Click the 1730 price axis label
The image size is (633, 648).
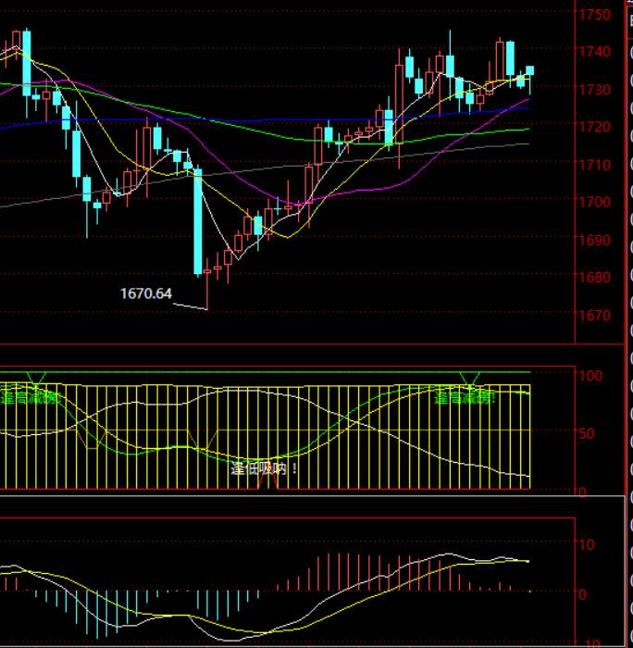click(x=594, y=90)
